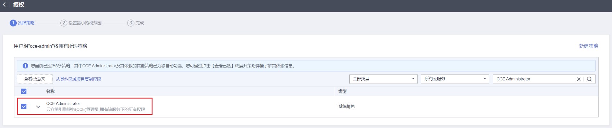Click the search magnifier icon
This screenshot has width=612, height=128.
click(x=589, y=79)
